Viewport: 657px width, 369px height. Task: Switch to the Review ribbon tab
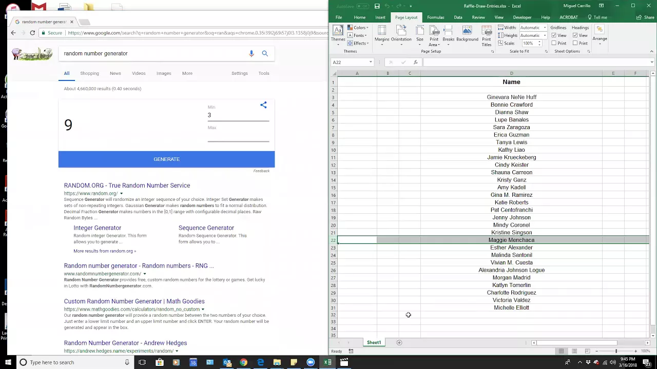tap(478, 17)
